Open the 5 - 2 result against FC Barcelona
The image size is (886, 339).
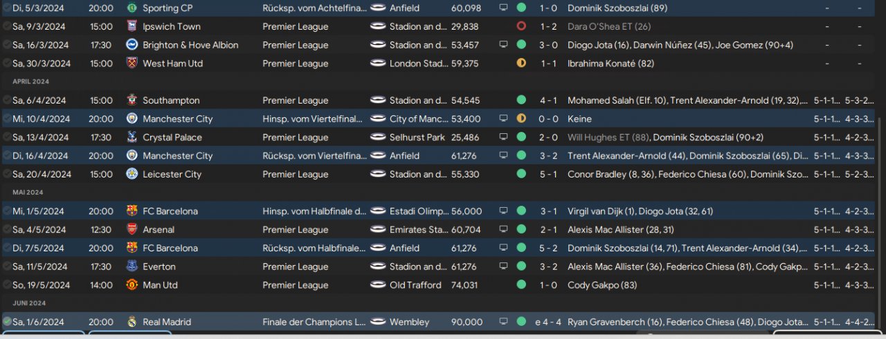pos(549,248)
